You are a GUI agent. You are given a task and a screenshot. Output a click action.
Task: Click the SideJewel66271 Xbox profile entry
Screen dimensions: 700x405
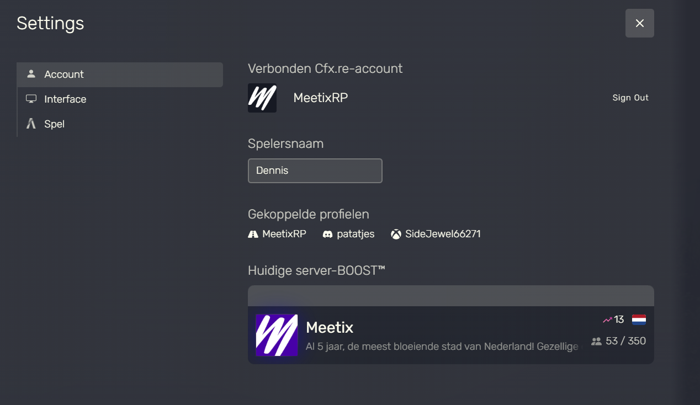click(443, 233)
